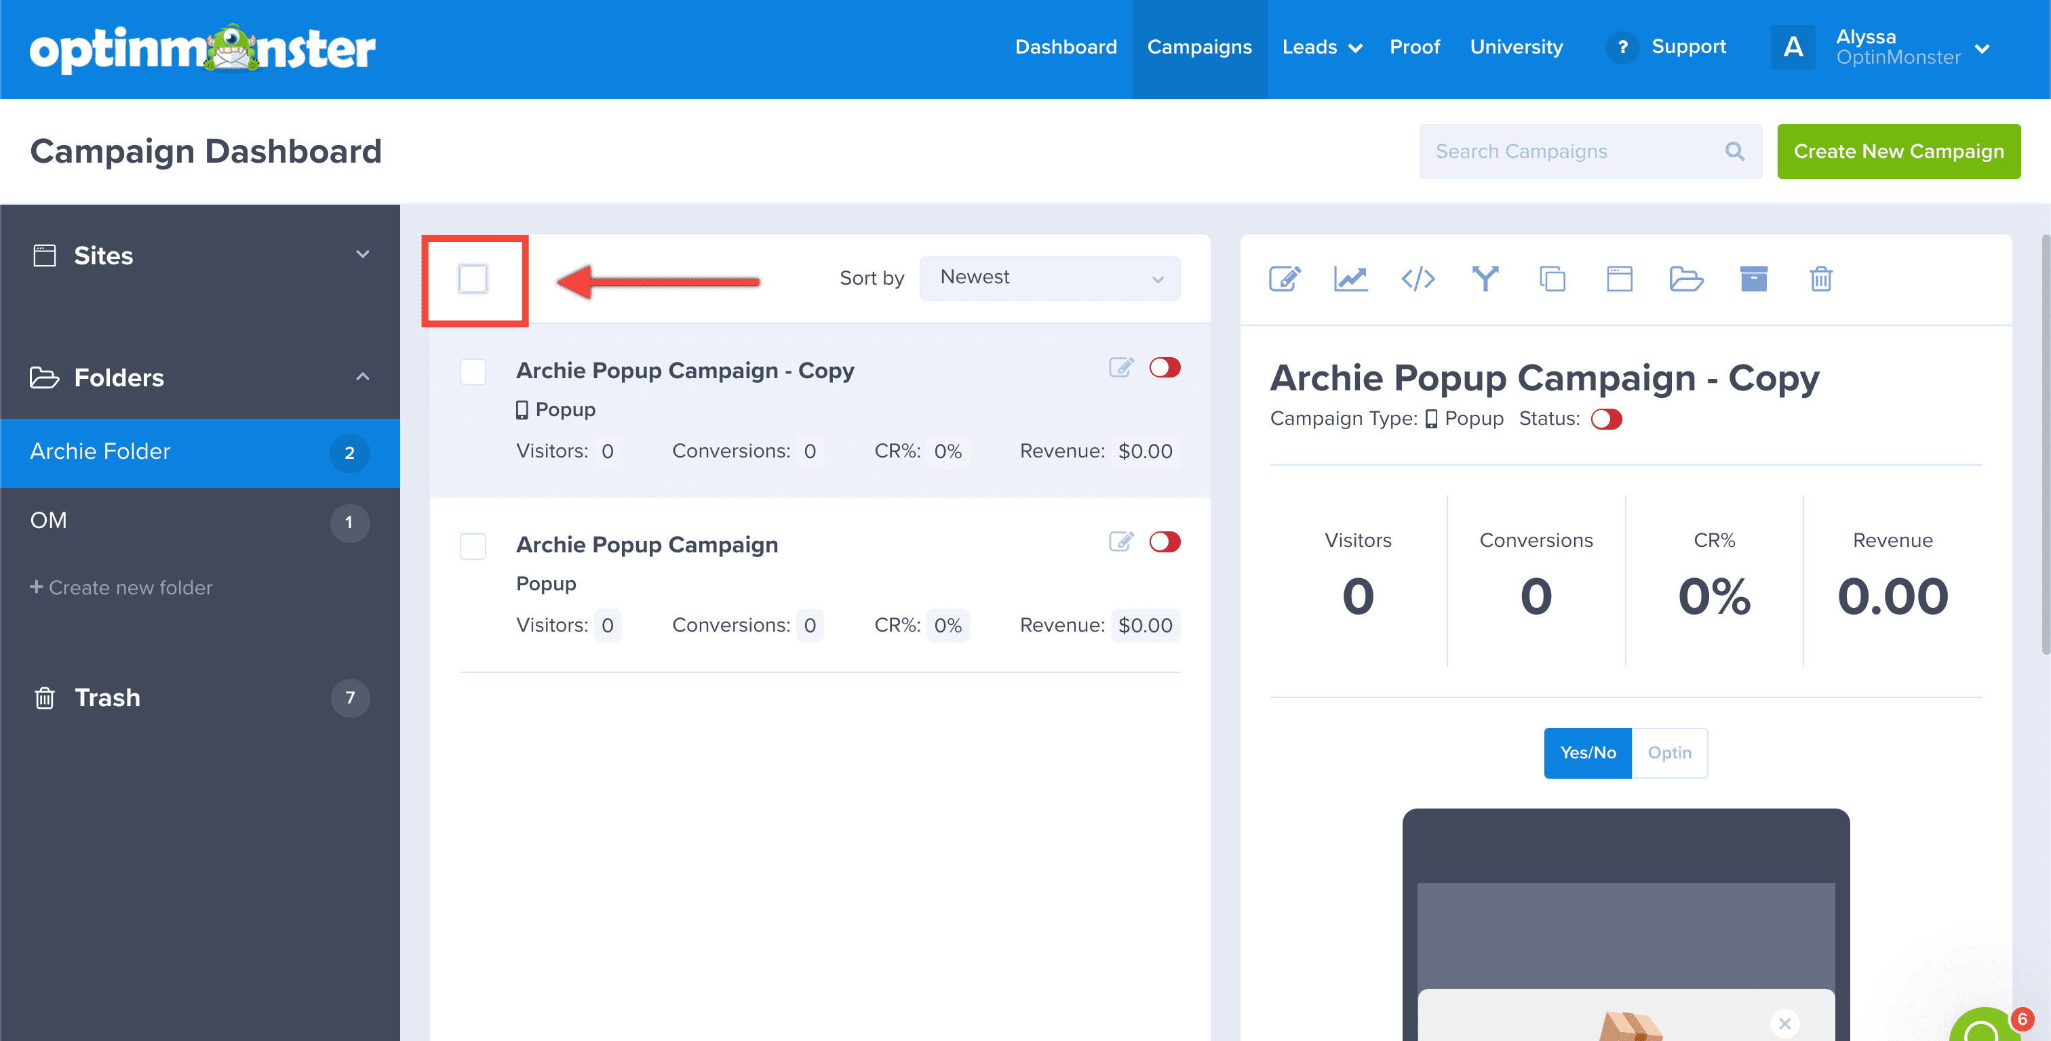
Task: Expand the Leads menu
Action: (1321, 47)
